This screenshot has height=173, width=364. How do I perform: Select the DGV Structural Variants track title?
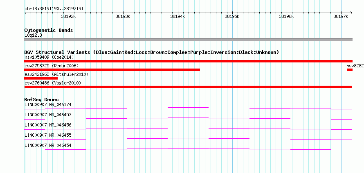pyautogui.click(x=152, y=52)
